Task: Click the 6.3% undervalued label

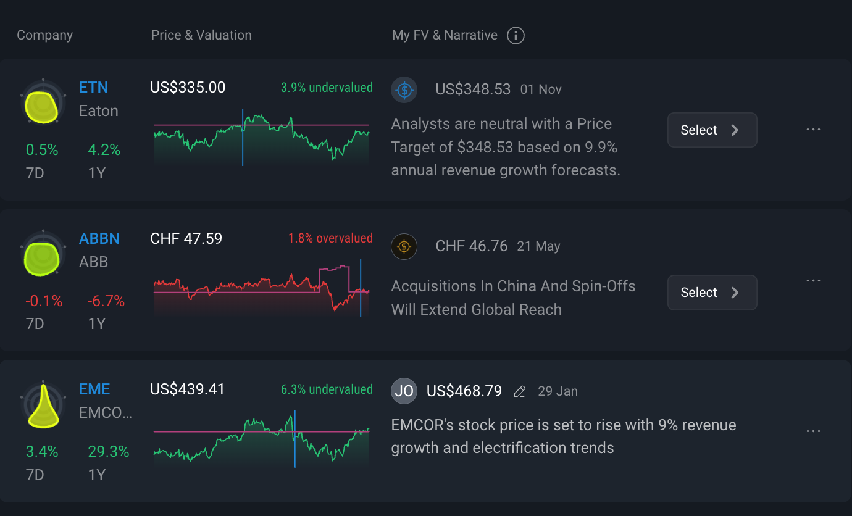Action: pyautogui.click(x=327, y=389)
